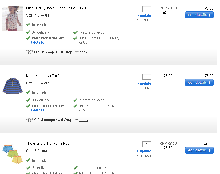Show gift wrap options for Cream Print T-Shirt
The width and height of the screenshot is (220, 174).
click(83, 52)
